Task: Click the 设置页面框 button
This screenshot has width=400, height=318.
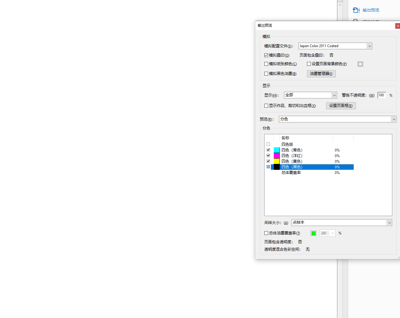Action: click(x=341, y=106)
